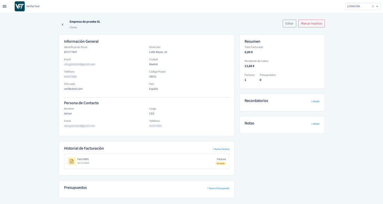Click the verifactool.com website value
Image resolution: width=383 pixels, height=204 pixels.
(73, 89)
